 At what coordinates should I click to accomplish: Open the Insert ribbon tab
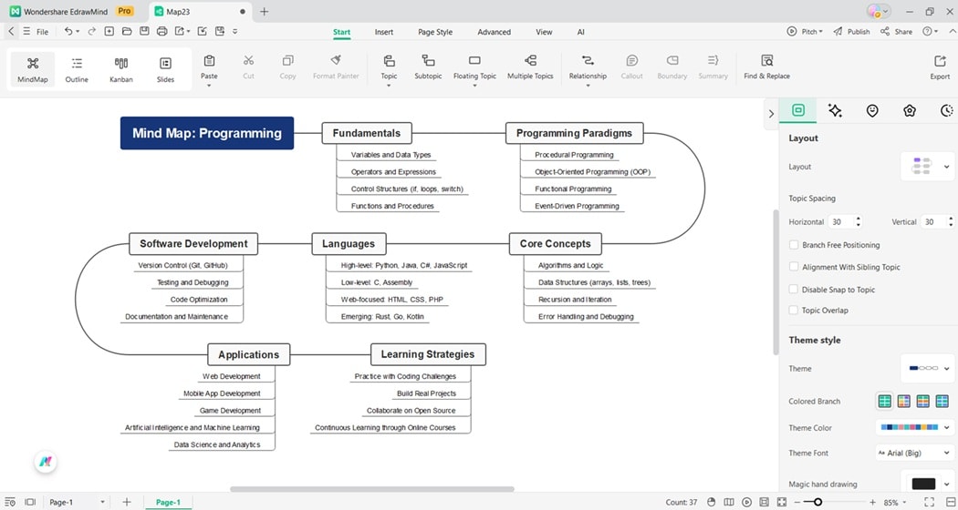click(384, 32)
